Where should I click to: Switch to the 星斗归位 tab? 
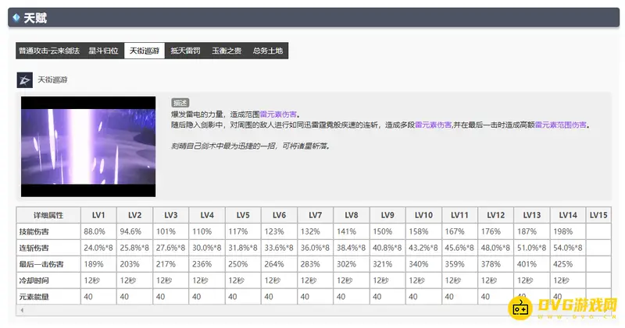pyautogui.click(x=103, y=51)
